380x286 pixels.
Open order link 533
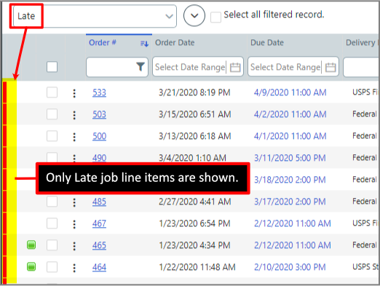pos(99,92)
